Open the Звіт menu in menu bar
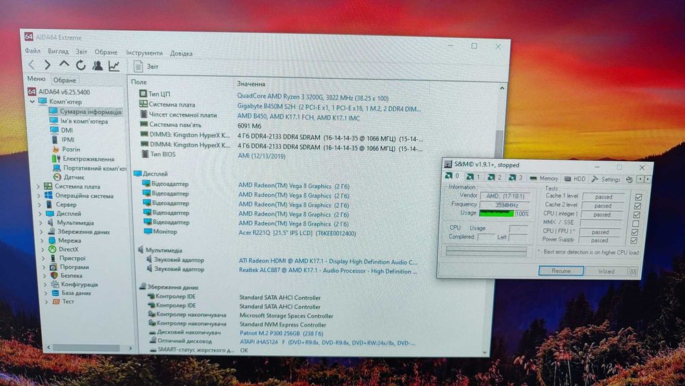Viewport: 685px width, 386px height. [82, 52]
